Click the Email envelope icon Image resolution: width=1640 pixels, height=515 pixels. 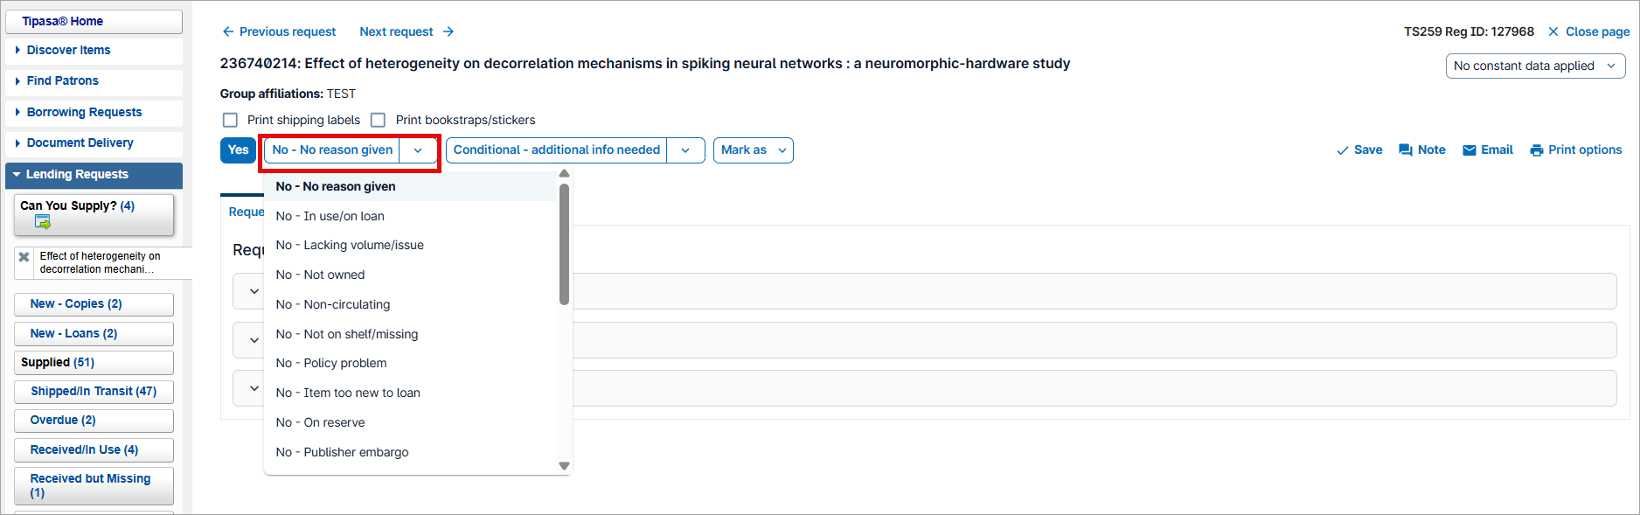click(x=1470, y=150)
